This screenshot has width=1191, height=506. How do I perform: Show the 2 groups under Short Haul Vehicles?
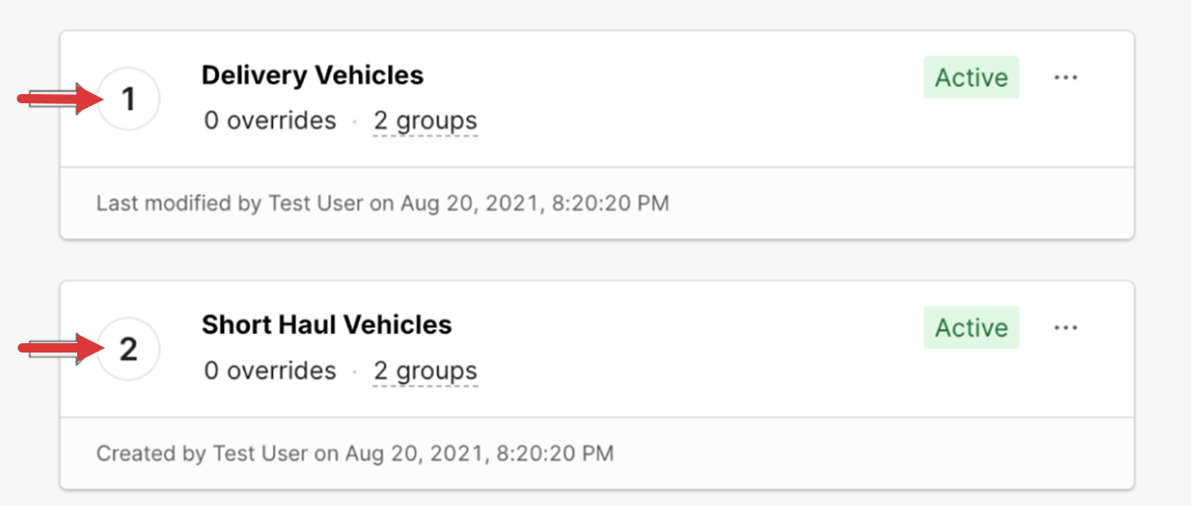[x=425, y=371]
